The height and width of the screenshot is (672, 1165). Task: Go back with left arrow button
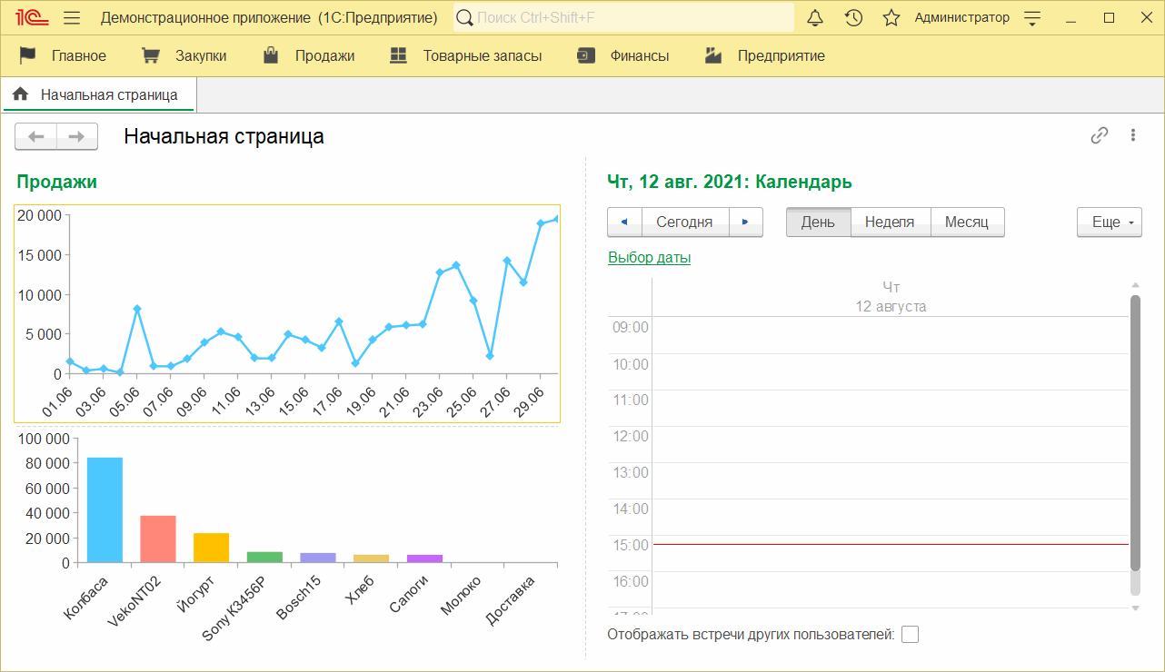[x=36, y=137]
